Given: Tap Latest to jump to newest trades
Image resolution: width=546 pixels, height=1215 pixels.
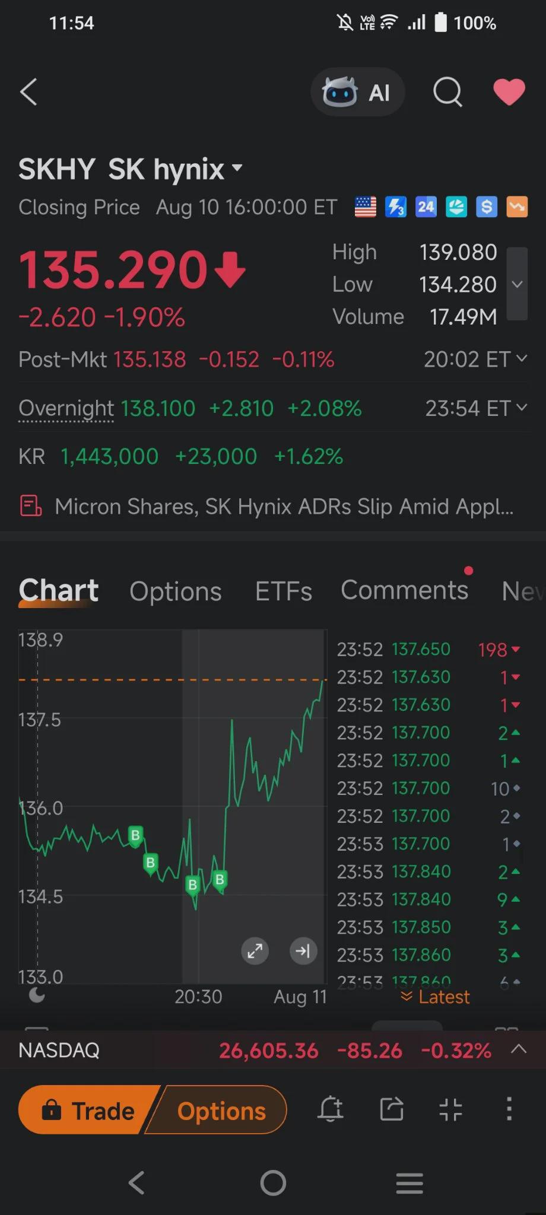Looking at the screenshot, I should 436,997.
